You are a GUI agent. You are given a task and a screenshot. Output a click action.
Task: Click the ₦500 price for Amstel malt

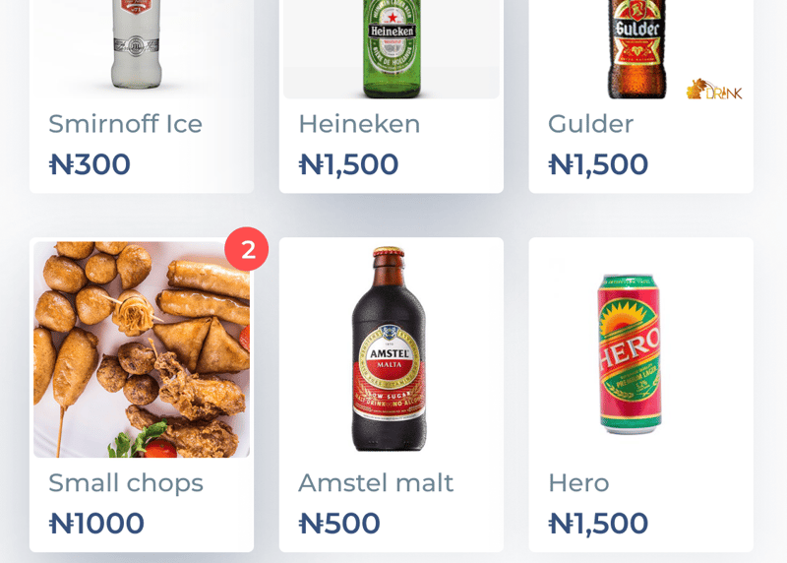(x=339, y=524)
